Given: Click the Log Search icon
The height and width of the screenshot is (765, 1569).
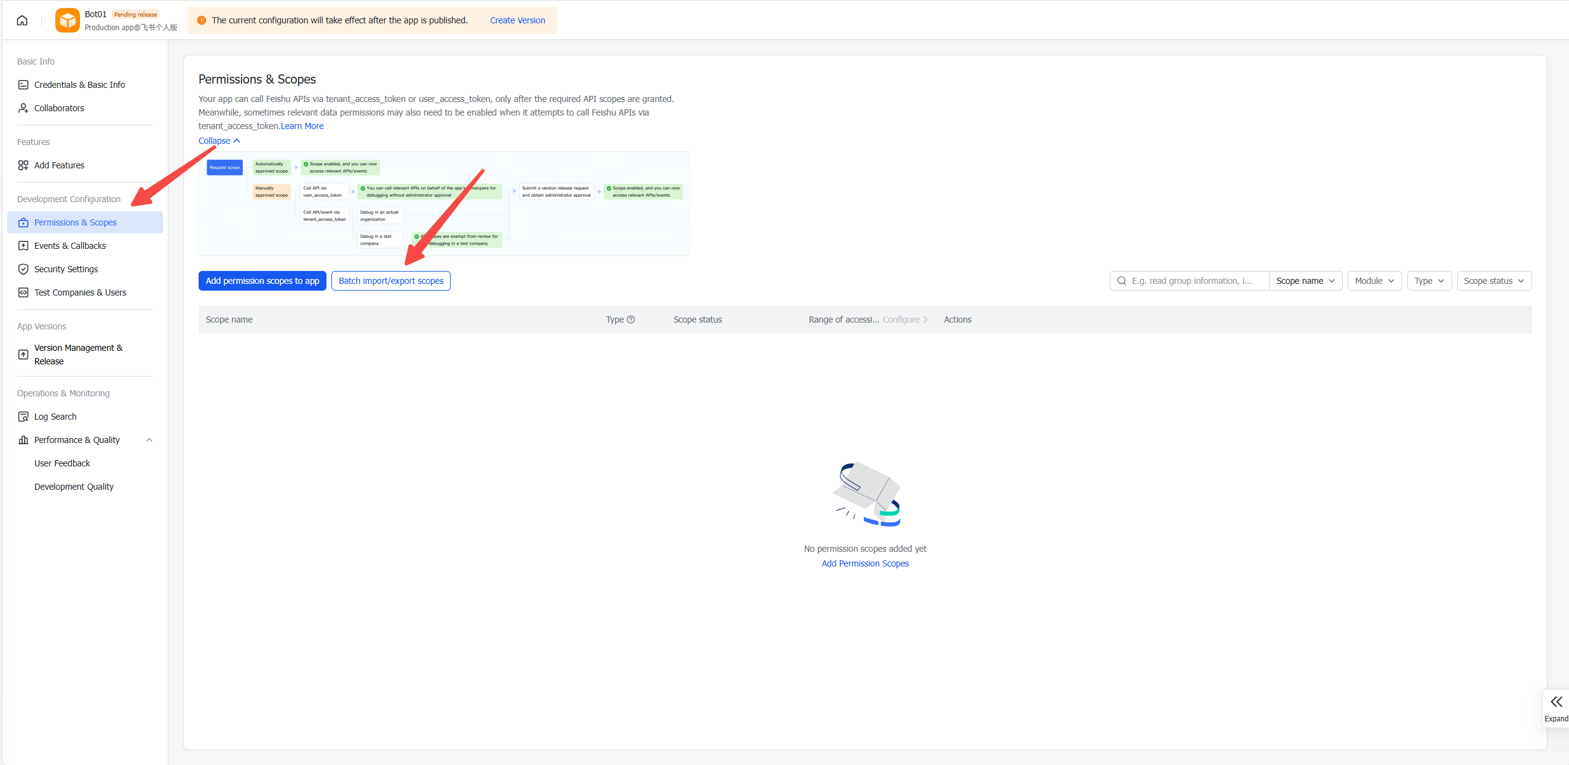Looking at the screenshot, I should coord(23,417).
